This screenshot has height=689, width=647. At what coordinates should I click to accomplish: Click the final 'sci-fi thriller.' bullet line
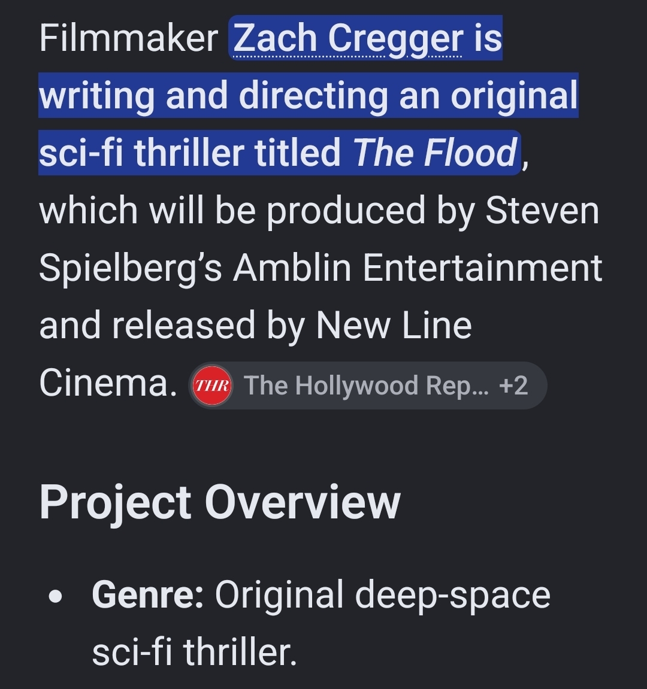(195, 652)
